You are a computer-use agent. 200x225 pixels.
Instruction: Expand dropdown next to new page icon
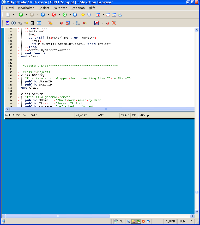coord(13,15)
